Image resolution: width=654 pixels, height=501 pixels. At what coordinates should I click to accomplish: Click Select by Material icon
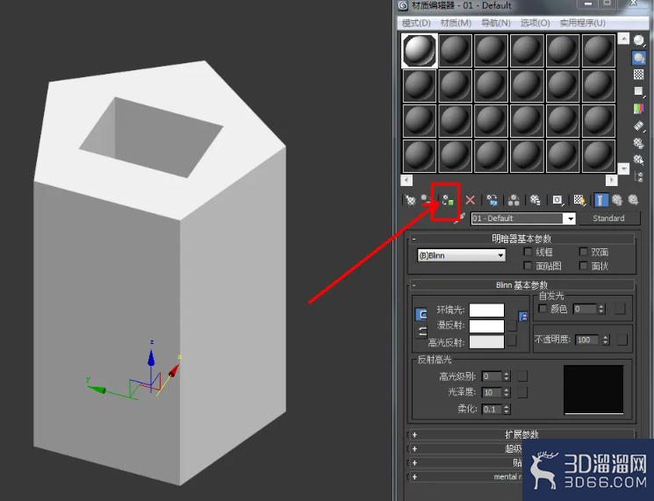click(x=638, y=160)
